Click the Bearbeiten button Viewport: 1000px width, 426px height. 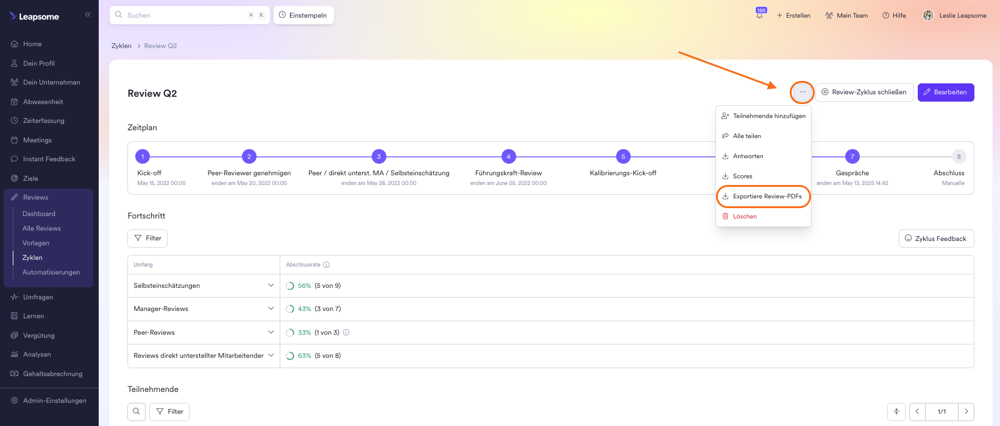pyautogui.click(x=945, y=93)
